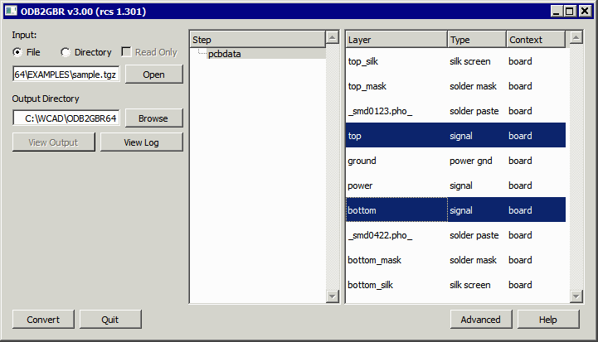Open the View Log button

(142, 142)
